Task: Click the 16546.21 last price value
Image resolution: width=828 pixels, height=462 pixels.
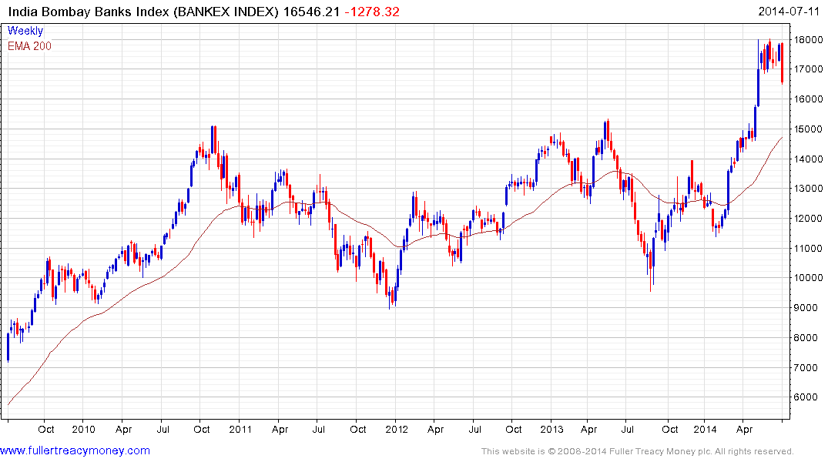Action: coord(311,12)
